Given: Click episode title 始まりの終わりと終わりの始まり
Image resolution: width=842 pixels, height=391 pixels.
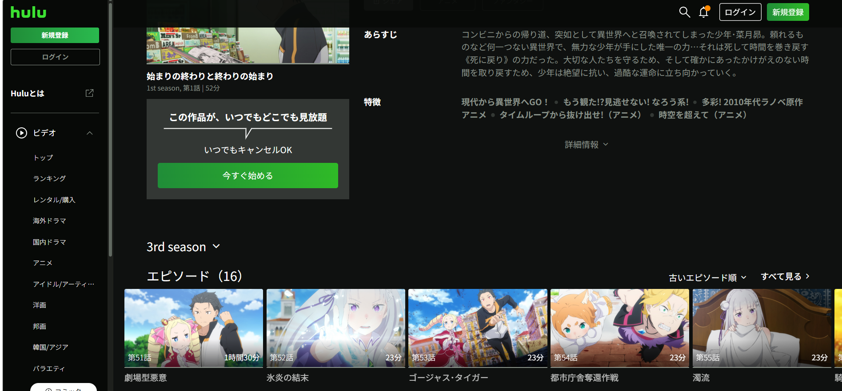Looking at the screenshot, I should point(210,76).
